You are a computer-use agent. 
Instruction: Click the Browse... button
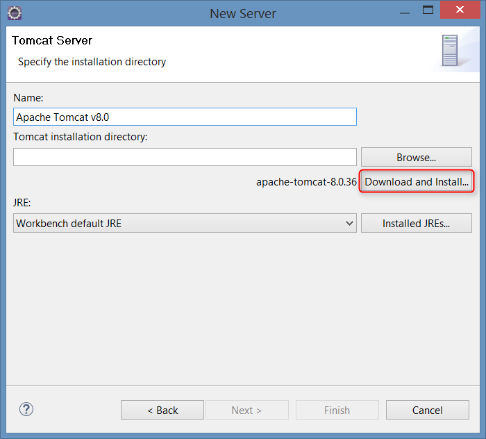pos(417,157)
